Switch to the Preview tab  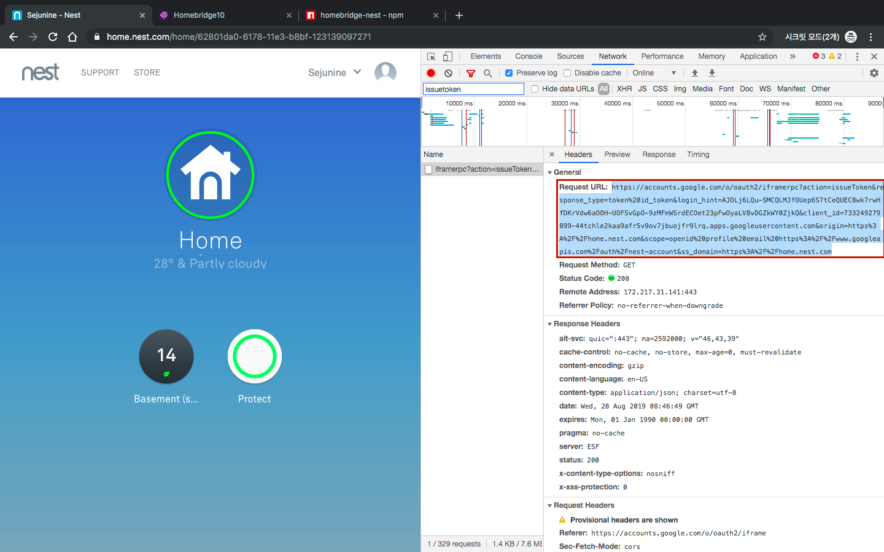pyautogui.click(x=617, y=155)
